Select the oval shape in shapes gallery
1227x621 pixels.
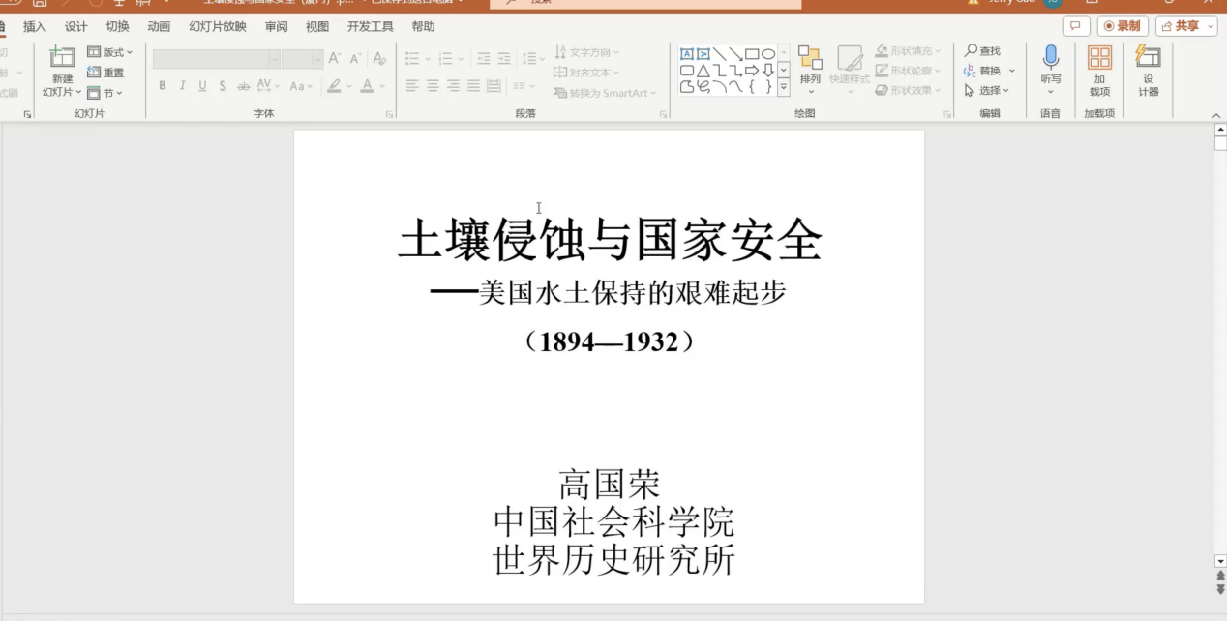tap(768, 54)
